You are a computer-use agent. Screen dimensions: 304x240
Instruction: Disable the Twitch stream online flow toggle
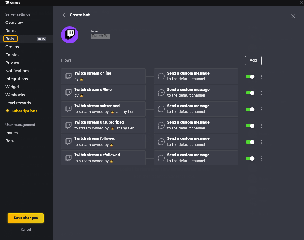click(x=250, y=76)
